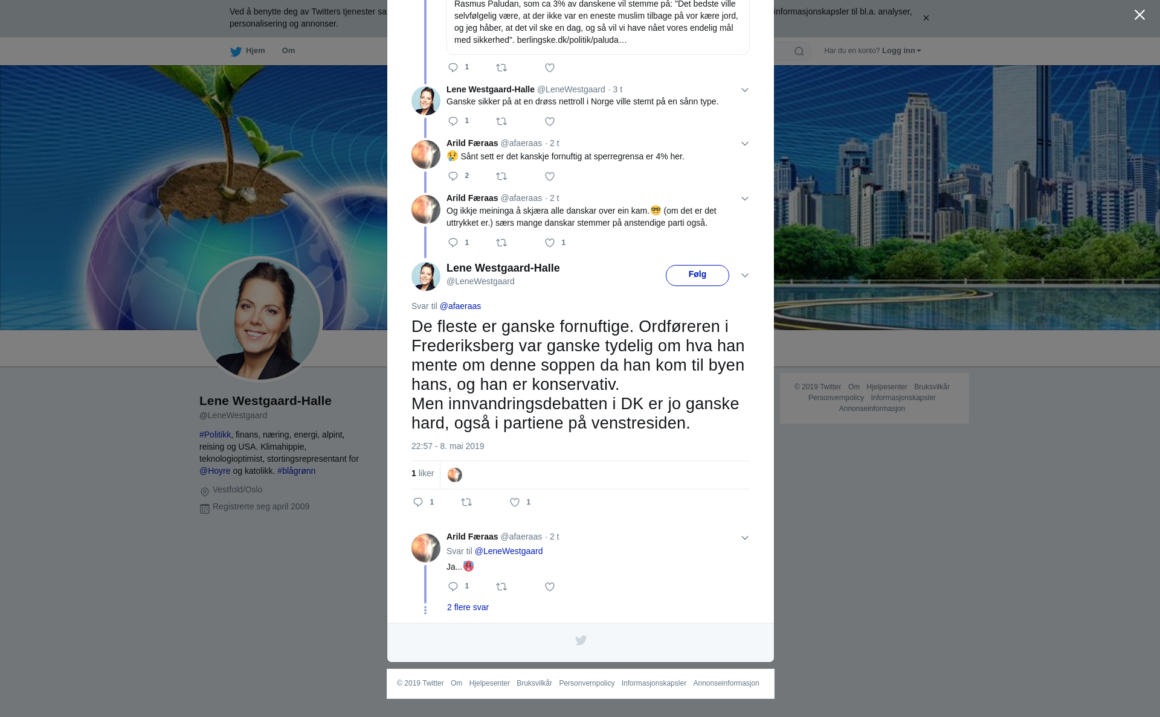This screenshot has height=717, width=1160.
Task: Expand the chevron menu beside the Følg button
Action: coord(745,275)
